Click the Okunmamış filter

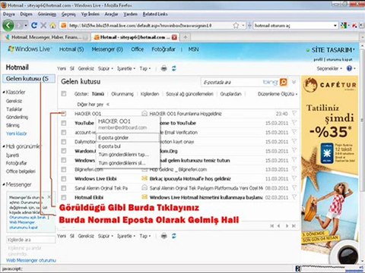[x=122, y=94]
